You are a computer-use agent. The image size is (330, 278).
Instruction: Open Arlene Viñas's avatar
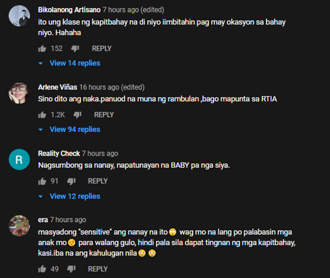(x=19, y=93)
